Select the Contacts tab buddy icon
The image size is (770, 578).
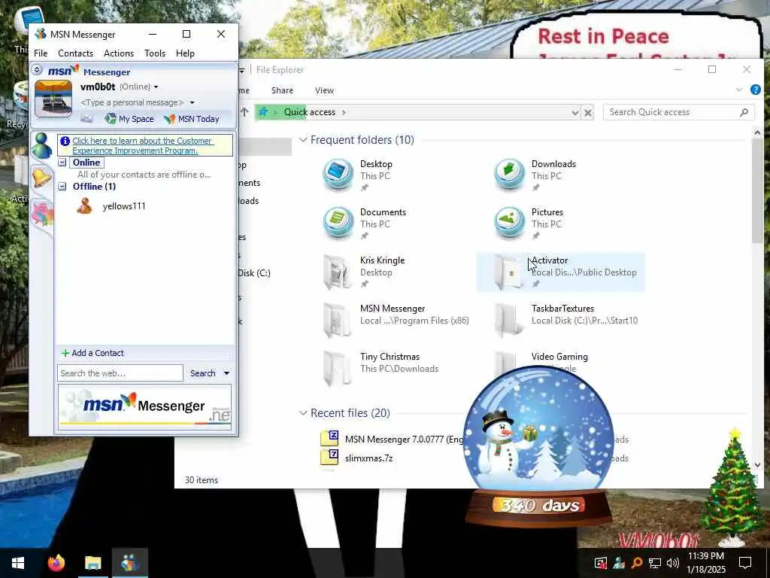(42, 145)
